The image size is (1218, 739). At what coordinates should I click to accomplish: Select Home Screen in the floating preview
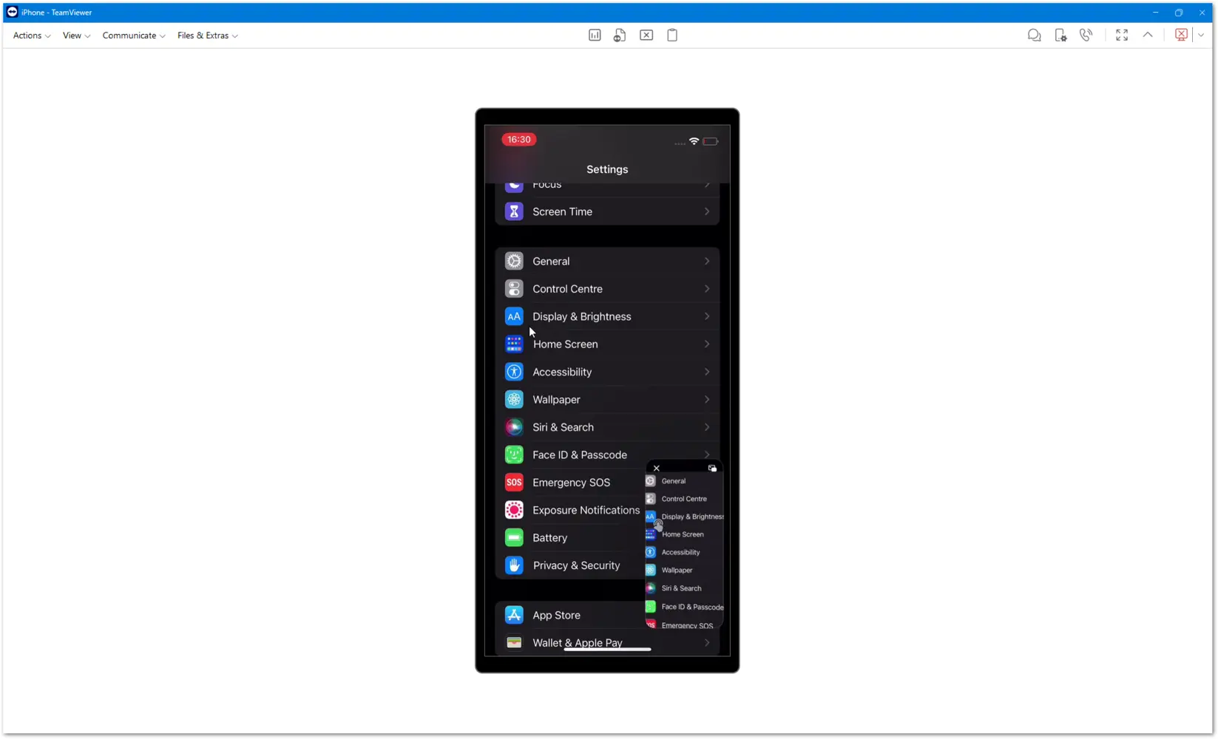click(684, 534)
